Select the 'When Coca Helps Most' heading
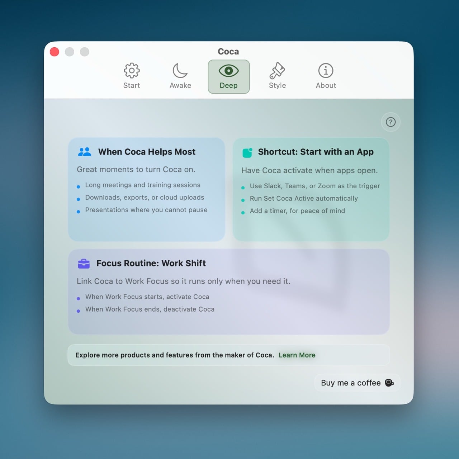 click(x=147, y=152)
